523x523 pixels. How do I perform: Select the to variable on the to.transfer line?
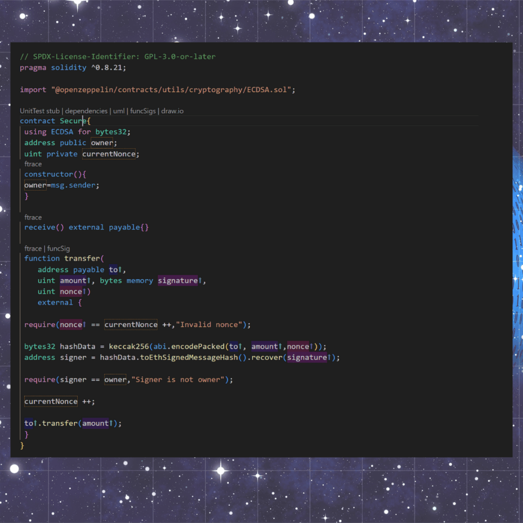[28, 423]
